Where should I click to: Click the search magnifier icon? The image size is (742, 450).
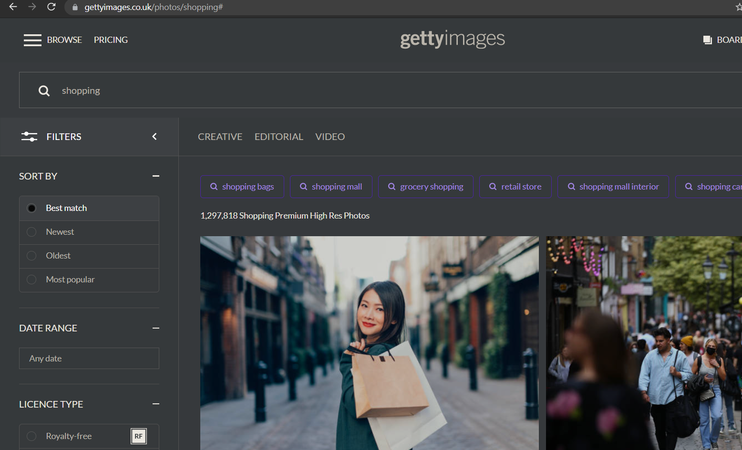tap(44, 90)
